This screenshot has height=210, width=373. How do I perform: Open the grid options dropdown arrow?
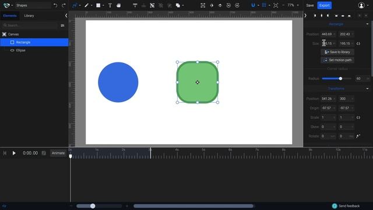pos(269,5)
